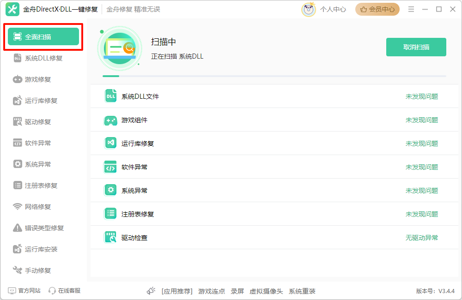Screen dimensions: 462x300
Task: Select 系统重装 in the bottom bar
Action: click(301, 291)
